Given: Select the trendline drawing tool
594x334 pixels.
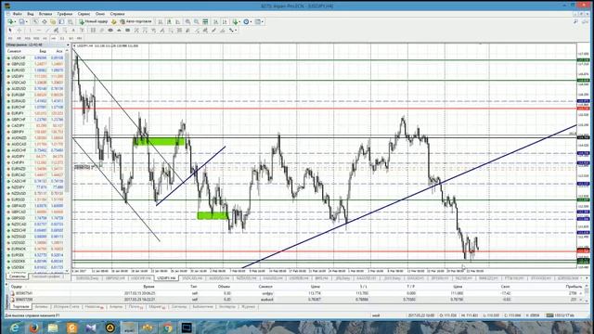Looking at the screenshot, I should pos(47,30).
